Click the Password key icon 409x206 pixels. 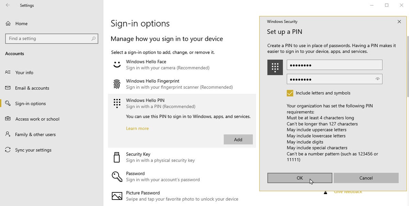[117, 176]
